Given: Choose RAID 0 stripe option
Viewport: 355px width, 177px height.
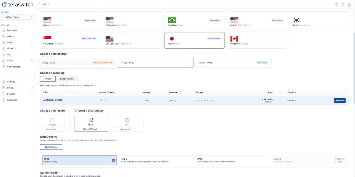Looking at the screenshot, I should 156,160.
